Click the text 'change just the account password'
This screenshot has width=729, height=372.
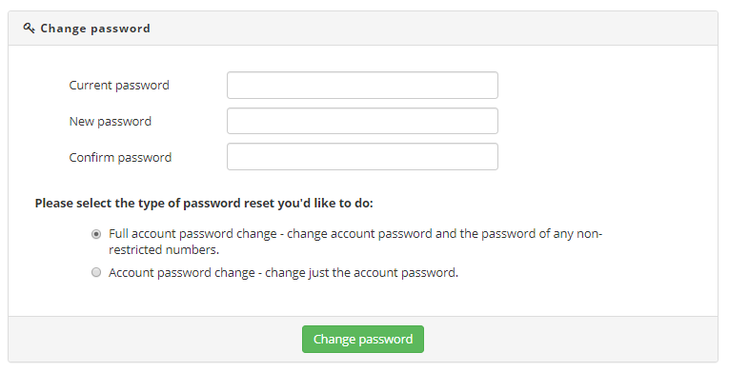click(x=360, y=273)
